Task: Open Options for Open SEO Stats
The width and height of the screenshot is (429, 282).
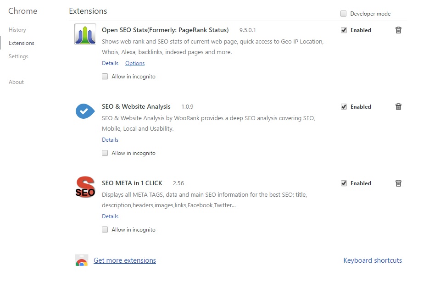Action: 135,63
